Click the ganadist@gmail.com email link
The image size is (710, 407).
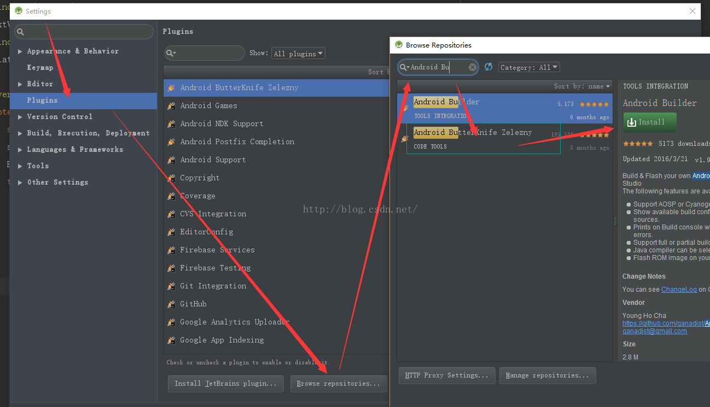[655, 331]
